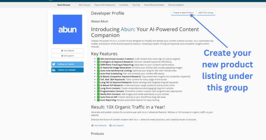Screen dimensions: 266x140
Task: Click green check icon for Auto Post Scheduling
Action: click(98, 74)
